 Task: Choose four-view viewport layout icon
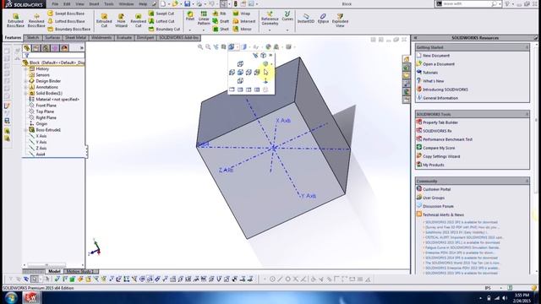click(x=257, y=90)
